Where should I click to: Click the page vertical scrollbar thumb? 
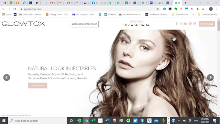[218, 26]
